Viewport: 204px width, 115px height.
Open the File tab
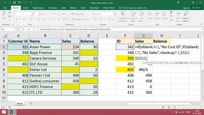pos(5,8)
